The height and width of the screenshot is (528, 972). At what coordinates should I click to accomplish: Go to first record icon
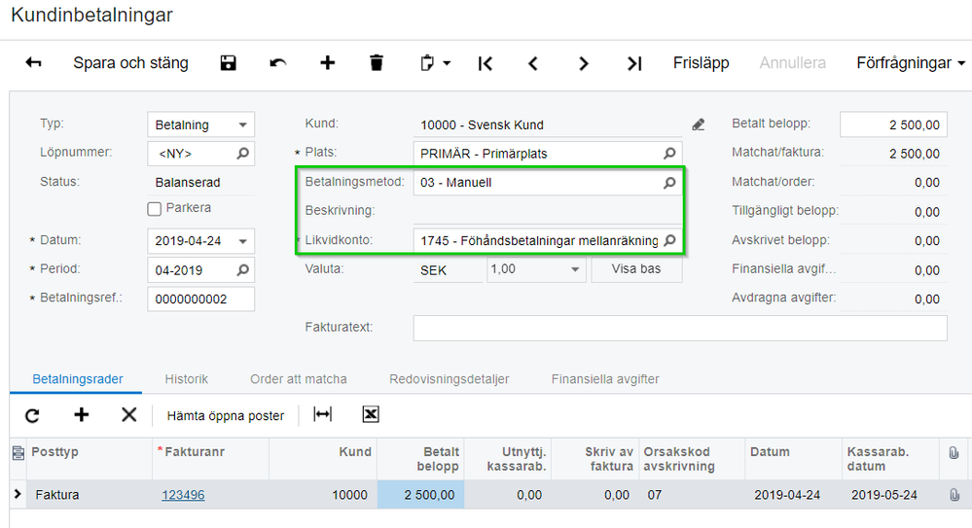click(x=486, y=63)
